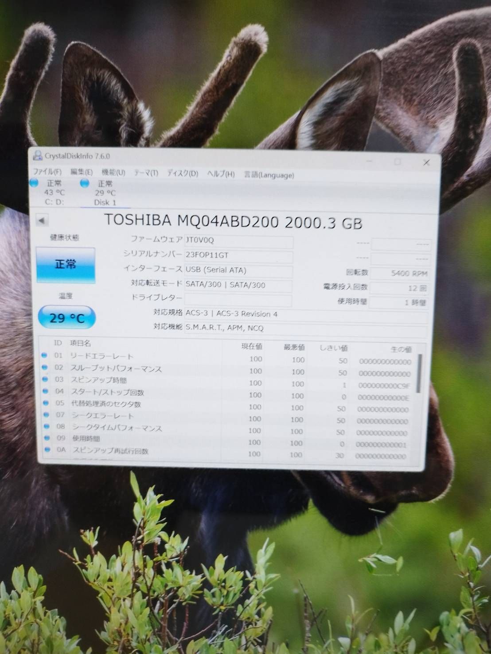Click the status dot for ID 04 row
The image size is (491, 654).
[x=45, y=391]
